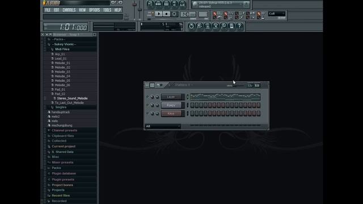Open the HELP menu
Screen dimensions: 363x204
[x=117, y=10]
